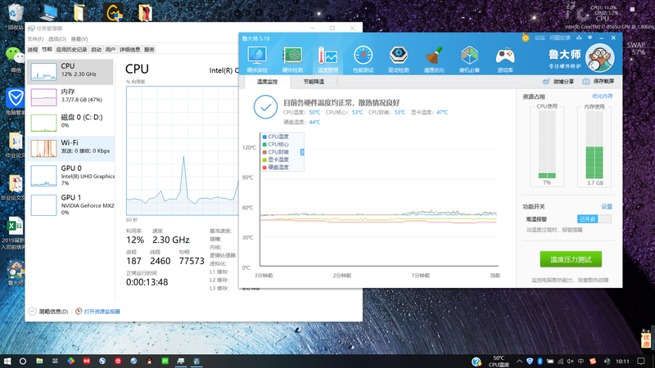Open 硬件体检 hardware checkup in Ludashi
655x368 pixels.
coord(257,59)
